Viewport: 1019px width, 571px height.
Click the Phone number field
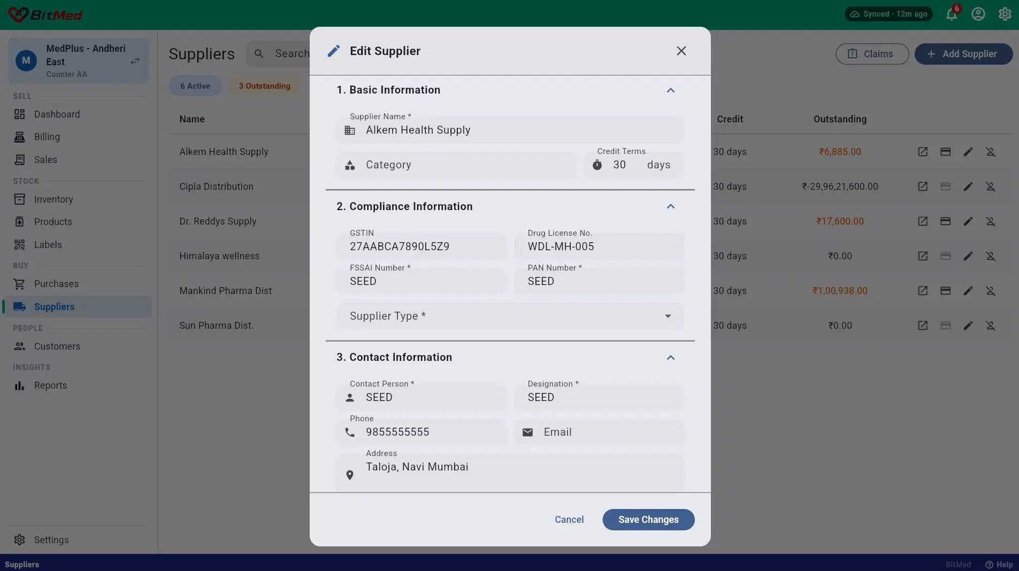point(421,432)
